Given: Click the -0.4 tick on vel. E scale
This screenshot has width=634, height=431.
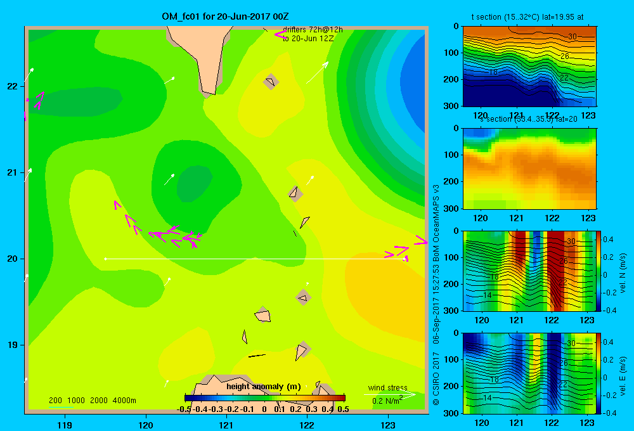Looking at the screenshot, I should coord(609,413).
